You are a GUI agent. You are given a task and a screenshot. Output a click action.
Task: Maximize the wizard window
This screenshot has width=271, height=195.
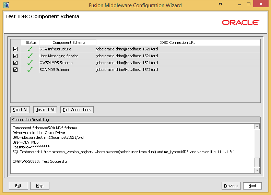point(249,4)
